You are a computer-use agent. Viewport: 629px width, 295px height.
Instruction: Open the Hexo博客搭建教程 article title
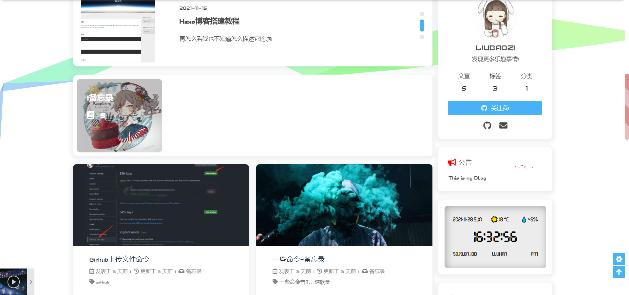point(209,21)
